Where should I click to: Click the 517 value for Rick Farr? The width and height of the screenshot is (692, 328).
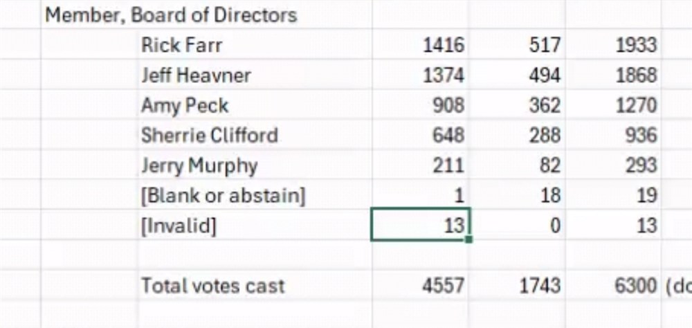pos(516,45)
